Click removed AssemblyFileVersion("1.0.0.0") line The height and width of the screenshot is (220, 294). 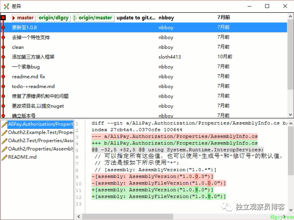pyautogui.click(x=159, y=183)
